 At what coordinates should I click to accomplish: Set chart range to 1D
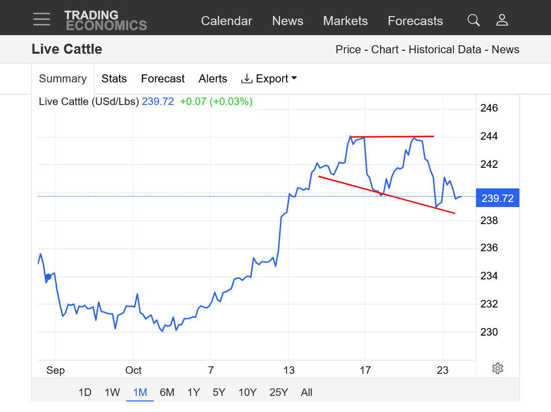click(85, 392)
